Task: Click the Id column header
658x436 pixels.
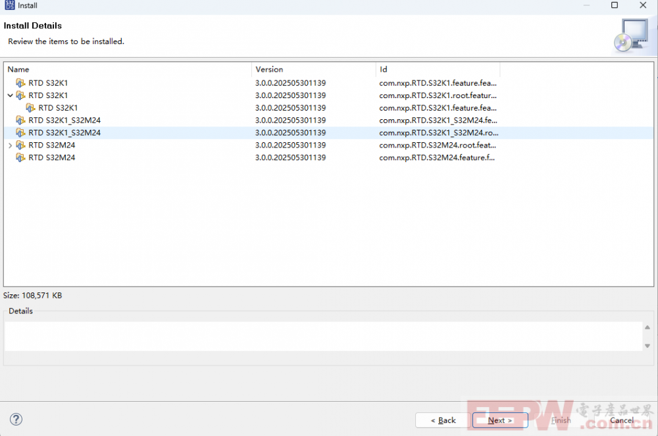Action: pyautogui.click(x=438, y=69)
